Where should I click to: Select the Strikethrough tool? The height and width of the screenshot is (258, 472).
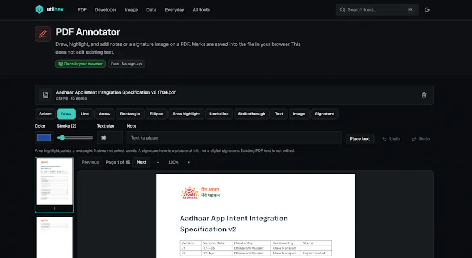tap(252, 114)
